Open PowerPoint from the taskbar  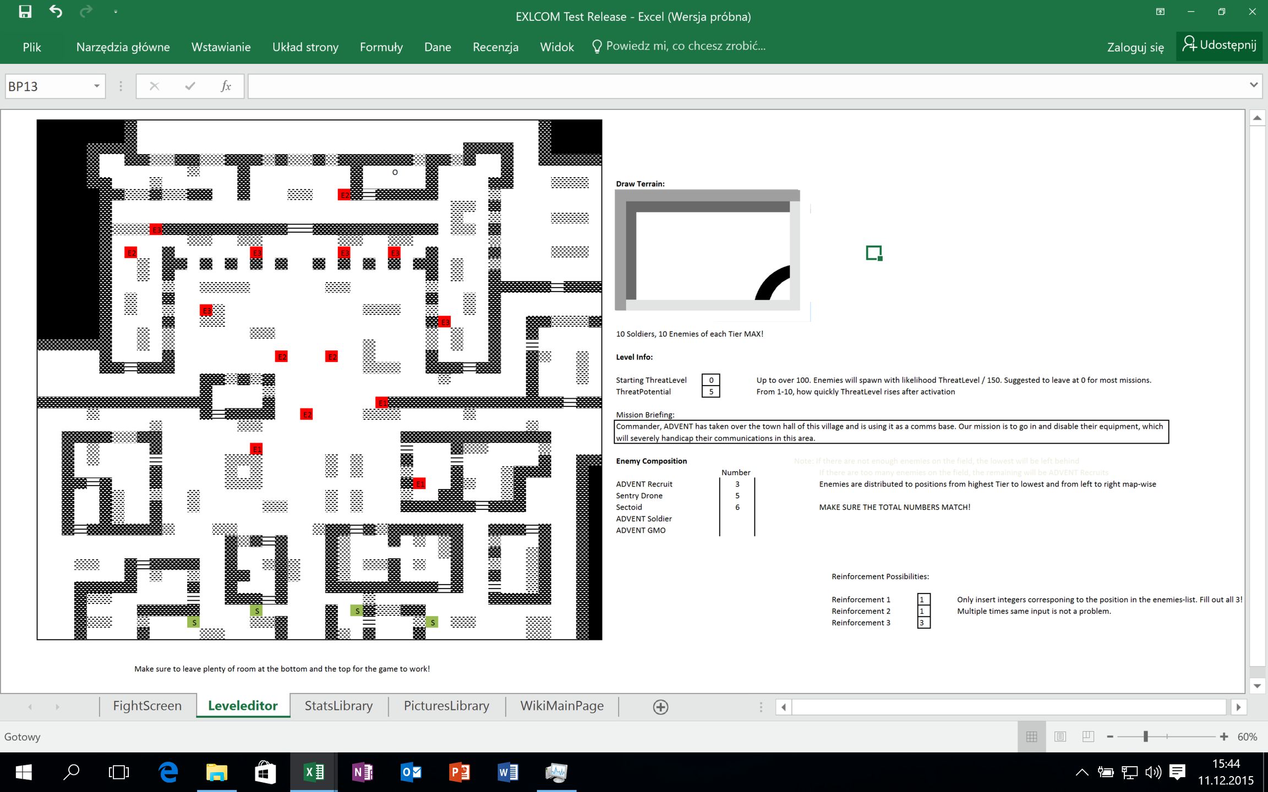point(459,772)
